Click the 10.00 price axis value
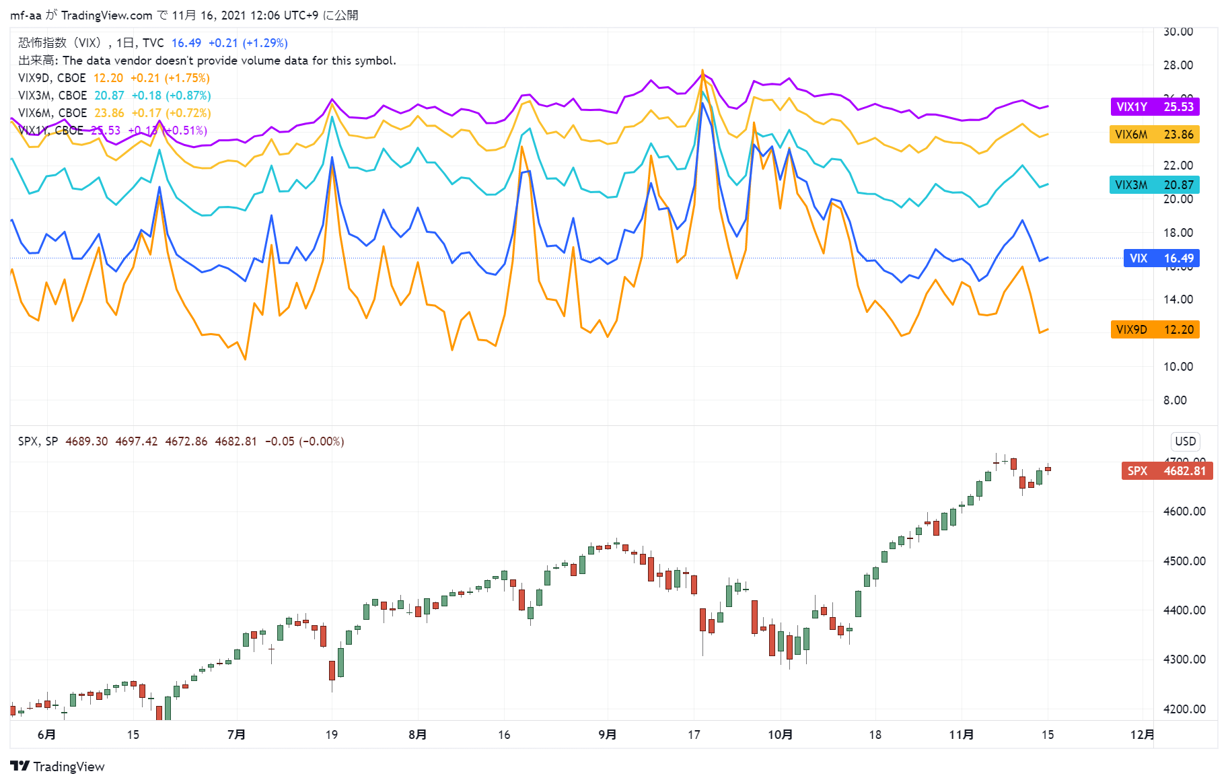The width and height of the screenshot is (1228, 784). pos(1178,367)
